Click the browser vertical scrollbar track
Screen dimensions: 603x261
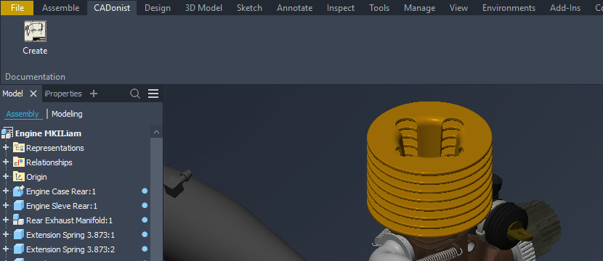click(156, 199)
